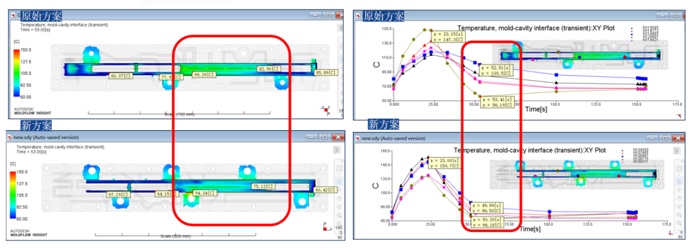Time = 53.00[s] text in new.sdy temperature window
The width and height of the screenshot is (693, 250).
pyautogui.click(x=31, y=151)
